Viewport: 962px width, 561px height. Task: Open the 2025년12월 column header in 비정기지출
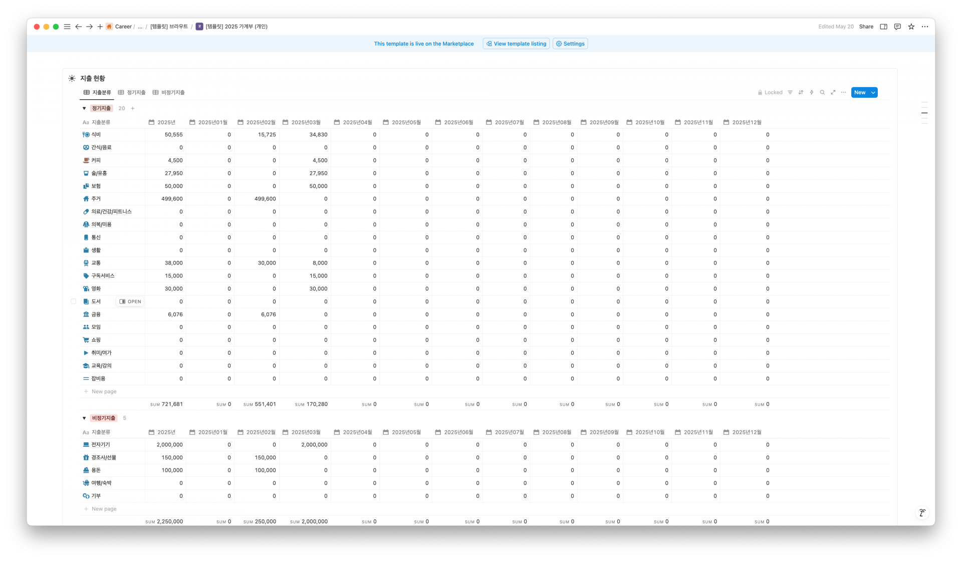(743, 432)
